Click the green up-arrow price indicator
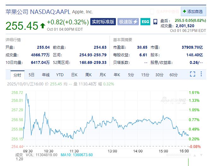This screenshot has height=166, width=209. pos(43,26)
